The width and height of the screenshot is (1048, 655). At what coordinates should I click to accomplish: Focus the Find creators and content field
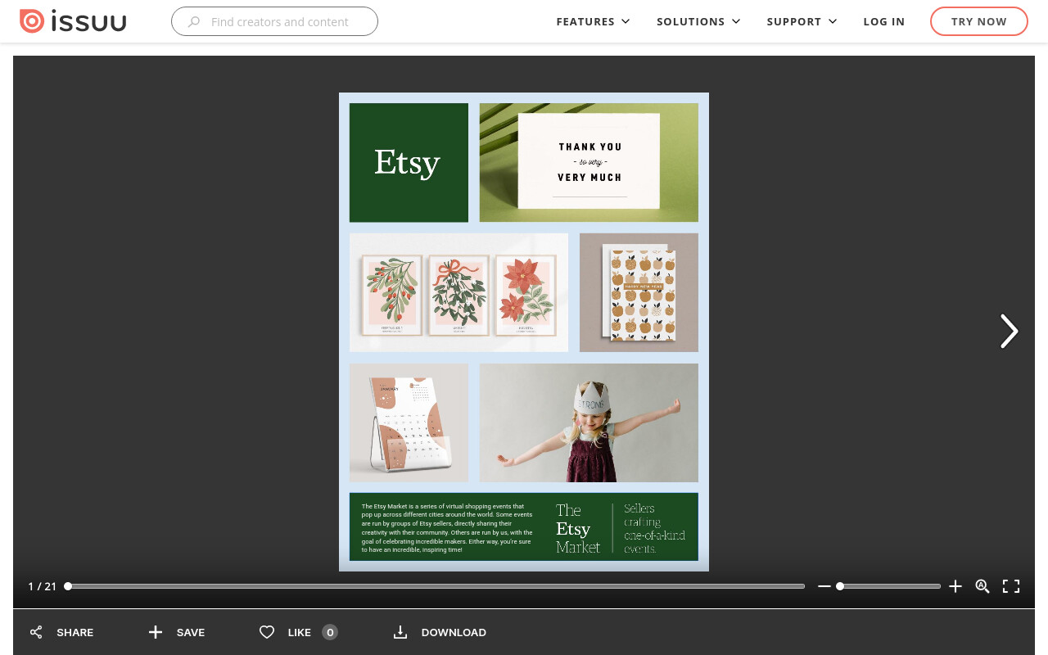click(274, 21)
